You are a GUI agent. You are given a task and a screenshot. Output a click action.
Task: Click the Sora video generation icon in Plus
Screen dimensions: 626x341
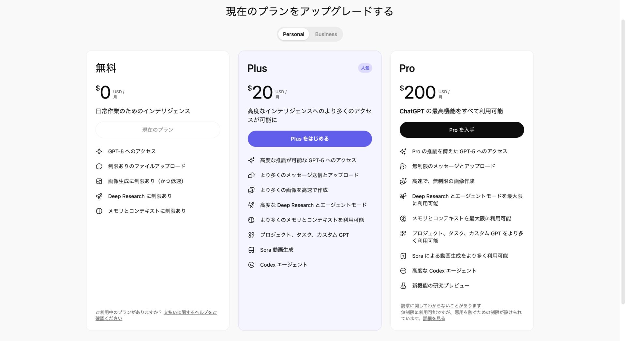tap(251, 250)
